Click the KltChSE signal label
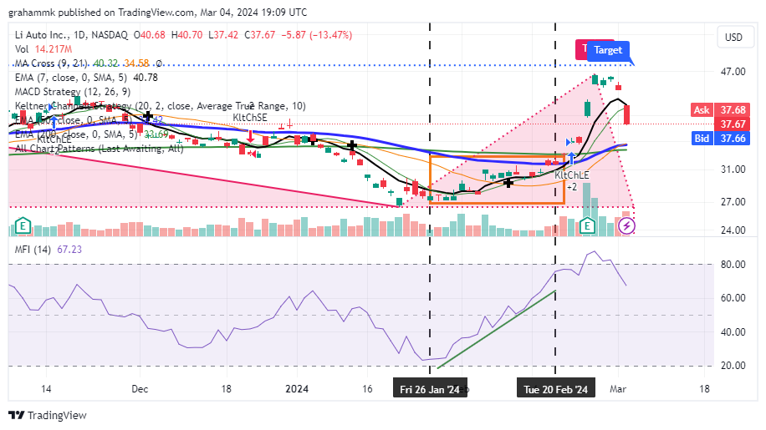 (x=250, y=118)
